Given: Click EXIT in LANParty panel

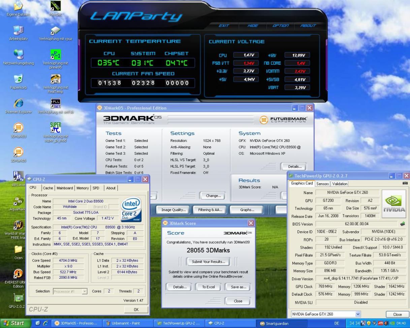Looking at the screenshot, I should tap(224, 26).
